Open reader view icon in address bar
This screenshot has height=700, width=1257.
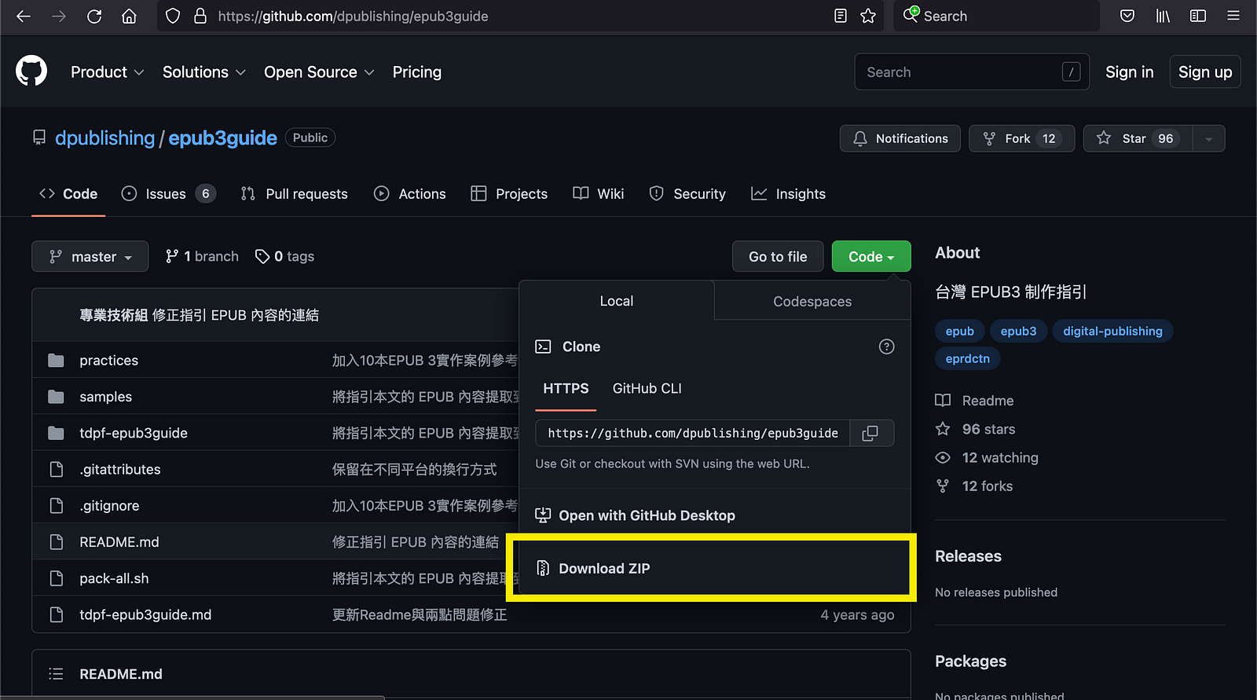[x=841, y=16]
